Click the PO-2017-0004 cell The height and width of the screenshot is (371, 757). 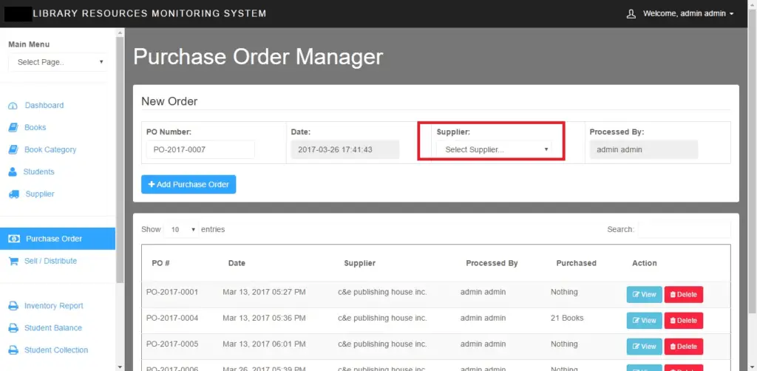pyautogui.click(x=172, y=319)
